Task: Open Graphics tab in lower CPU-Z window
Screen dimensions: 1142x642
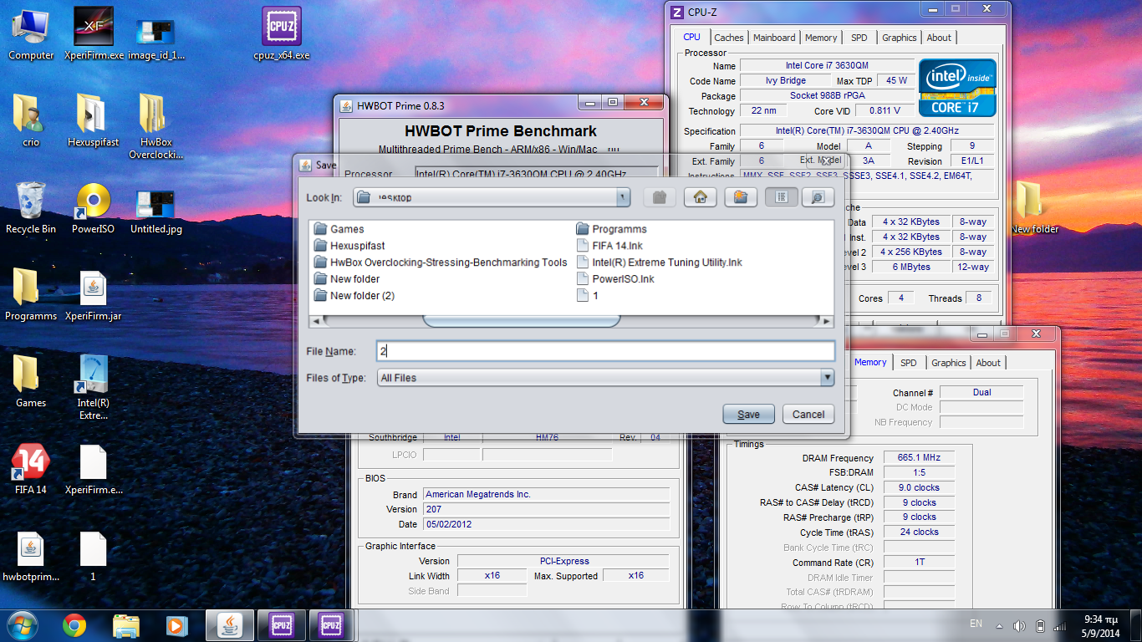Action: pos(948,363)
